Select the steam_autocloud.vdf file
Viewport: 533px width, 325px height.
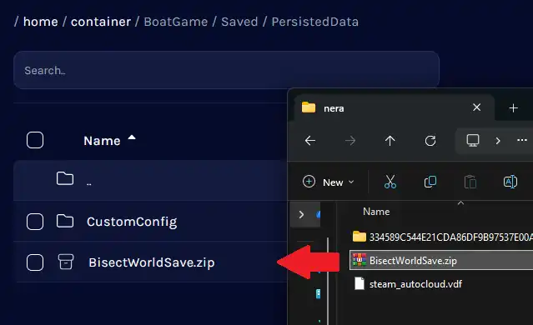pos(415,284)
